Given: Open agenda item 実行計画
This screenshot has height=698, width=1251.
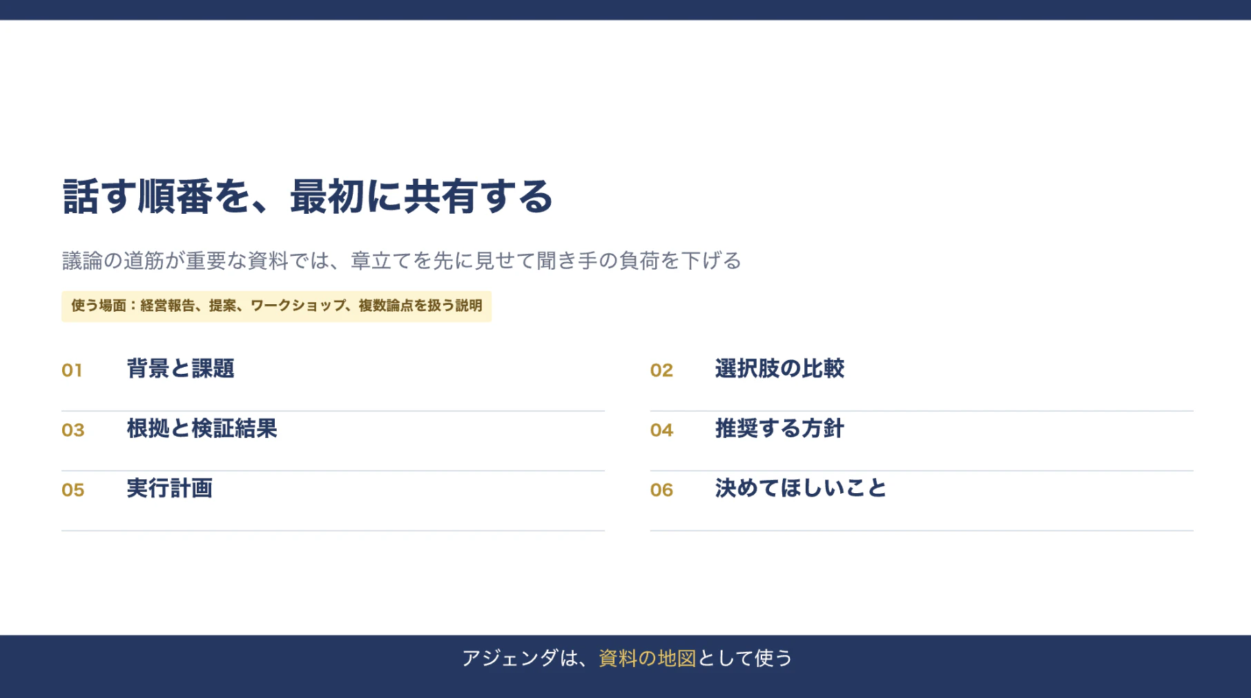Looking at the screenshot, I should [170, 489].
